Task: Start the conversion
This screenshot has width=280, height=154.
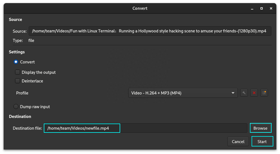Action: tap(262, 141)
